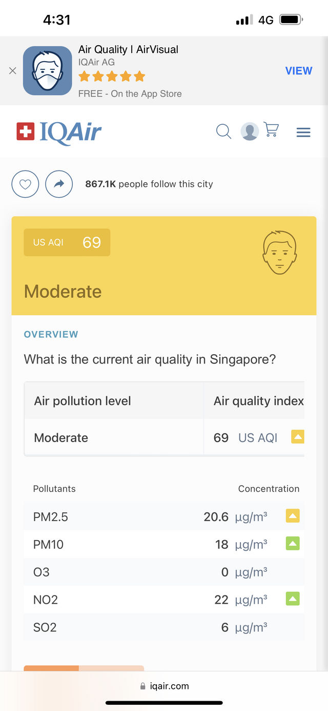The image size is (328, 711).
Task: Follow Singapore with the heart icon
Action: click(x=25, y=184)
